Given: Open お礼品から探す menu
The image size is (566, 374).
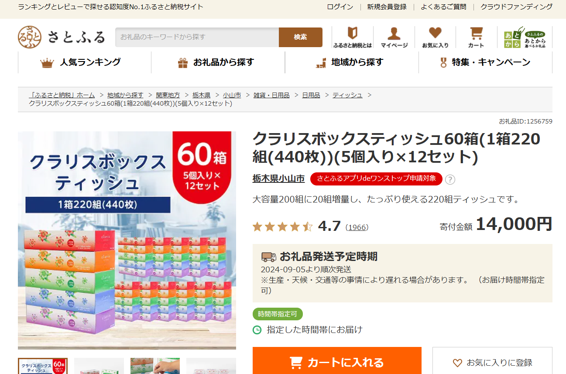Looking at the screenshot, I should 218,62.
